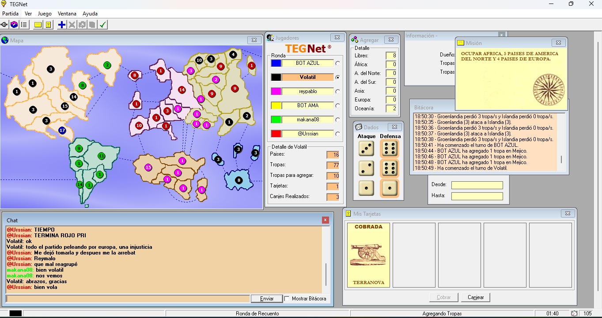
Task: Click the chat message input field
Action: point(128,299)
